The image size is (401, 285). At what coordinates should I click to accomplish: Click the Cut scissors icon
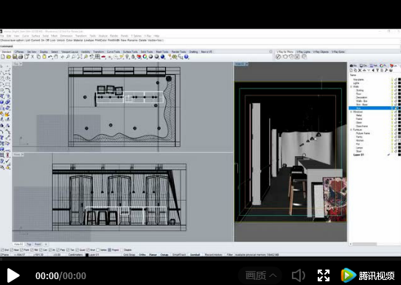[32, 57]
